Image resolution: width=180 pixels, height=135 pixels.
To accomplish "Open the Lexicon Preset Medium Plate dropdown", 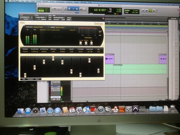I will click(66, 27).
